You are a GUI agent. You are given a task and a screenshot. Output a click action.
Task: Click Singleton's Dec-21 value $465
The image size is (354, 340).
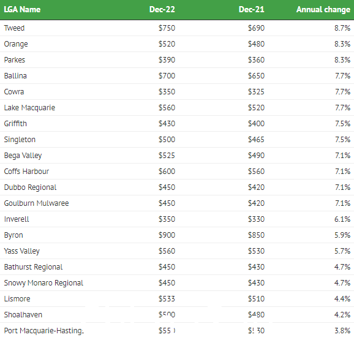point(256,140)
